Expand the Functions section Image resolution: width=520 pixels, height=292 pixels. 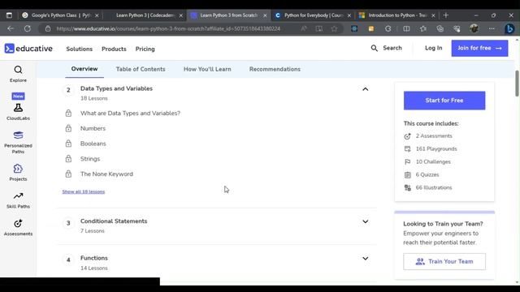tap(365, 258)
